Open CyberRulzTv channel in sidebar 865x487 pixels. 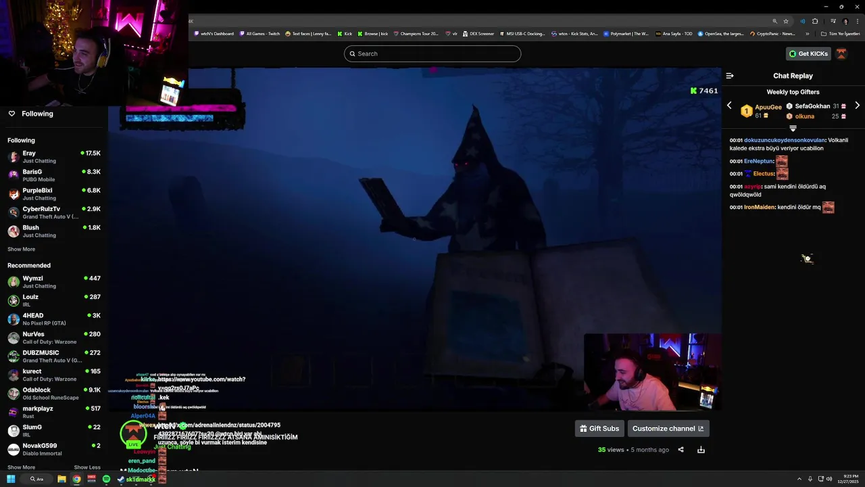click(x=54, y=212)
